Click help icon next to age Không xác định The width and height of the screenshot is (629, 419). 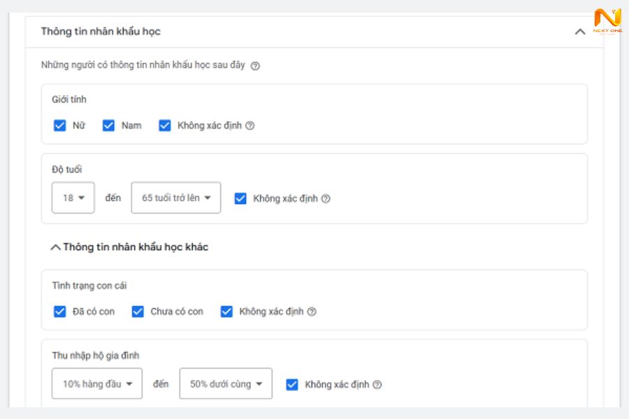coord(326,199)
